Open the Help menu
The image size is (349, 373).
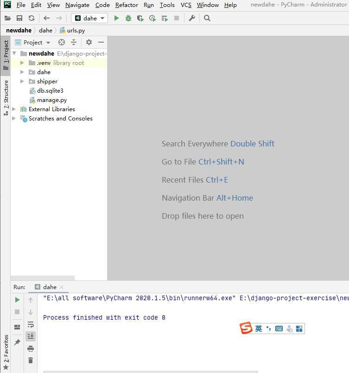point(230,5)
